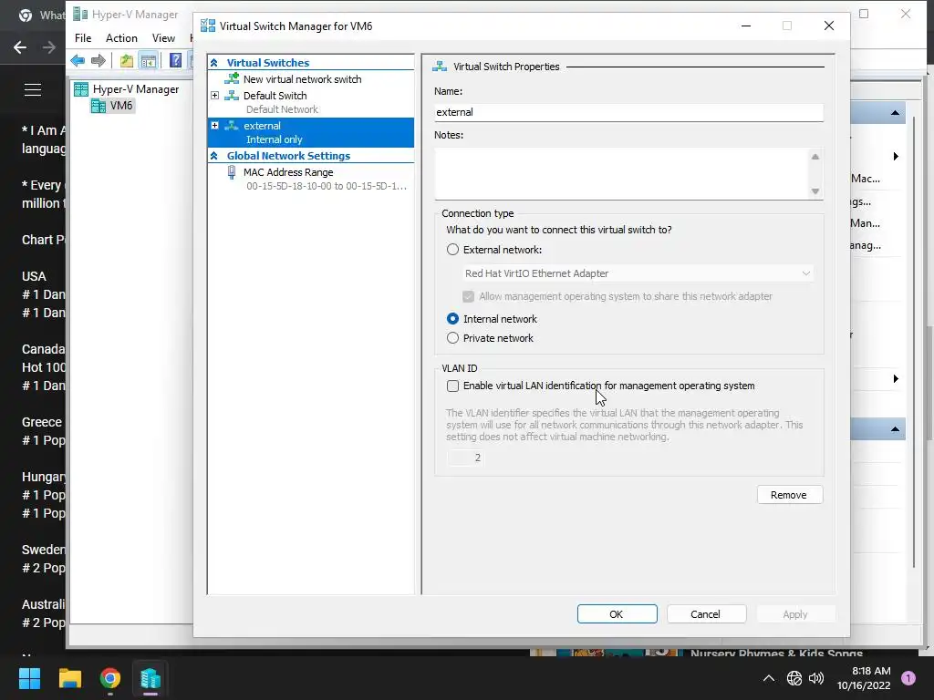This screenshot has width=934, height=700.
Task: Click the up-folder toolbar icon in Hyper-V Manager
Action: 126,60
